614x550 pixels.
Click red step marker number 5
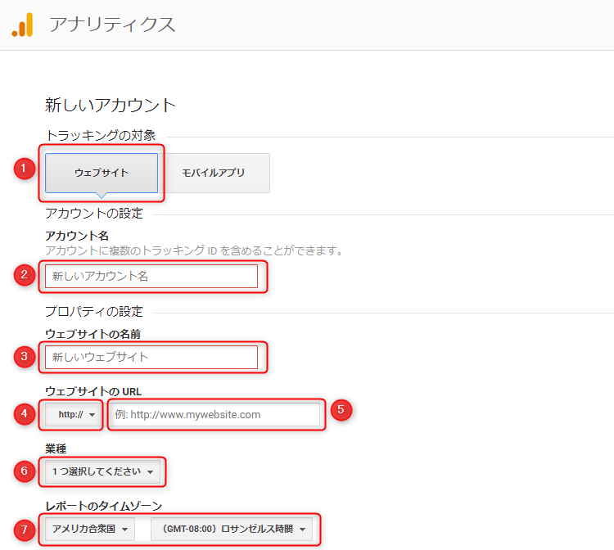[341, 410]
